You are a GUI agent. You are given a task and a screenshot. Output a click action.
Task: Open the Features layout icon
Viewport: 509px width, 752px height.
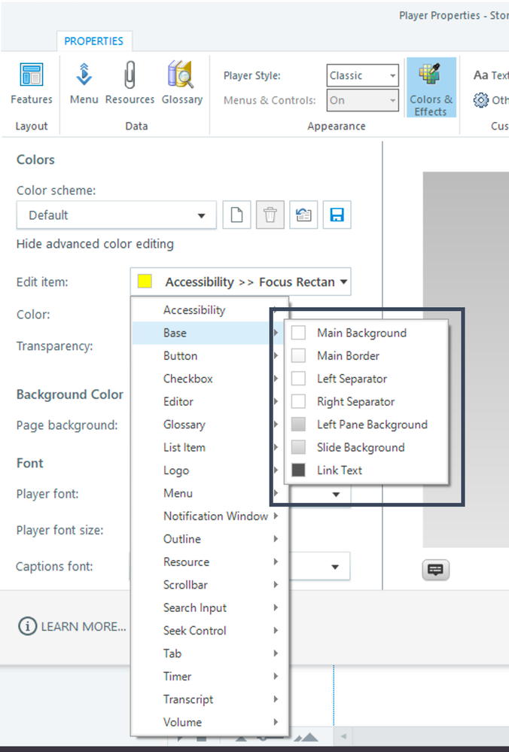coord(31,84)
